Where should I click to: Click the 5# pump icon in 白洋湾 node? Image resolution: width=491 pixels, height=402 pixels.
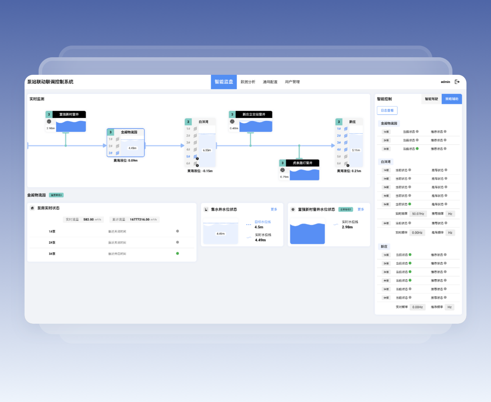point(195,157)
